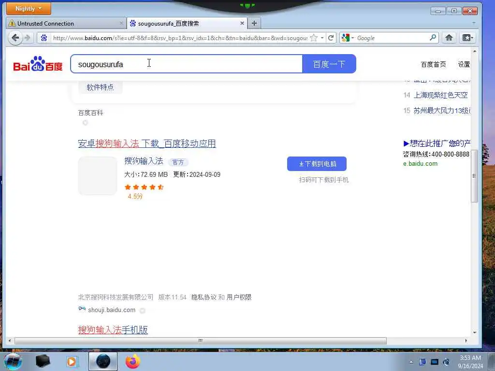Click the Baidu logo
Viewport: 495px width, 371px height.
point(38,64)
